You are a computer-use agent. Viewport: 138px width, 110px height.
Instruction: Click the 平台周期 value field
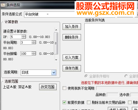(26, 42)
